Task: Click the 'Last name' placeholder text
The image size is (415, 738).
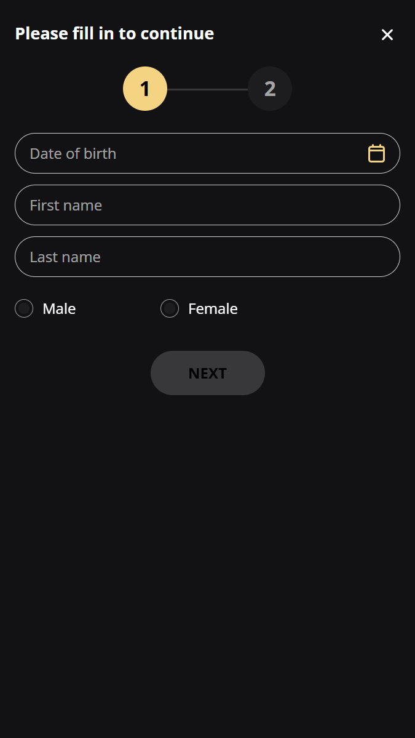Action: click(x=65, y=257)
